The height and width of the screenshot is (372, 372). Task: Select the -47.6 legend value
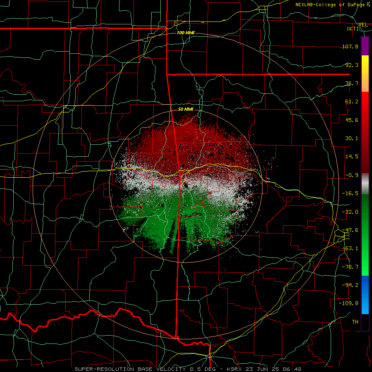pyautogui.click(x=350, y=230)
